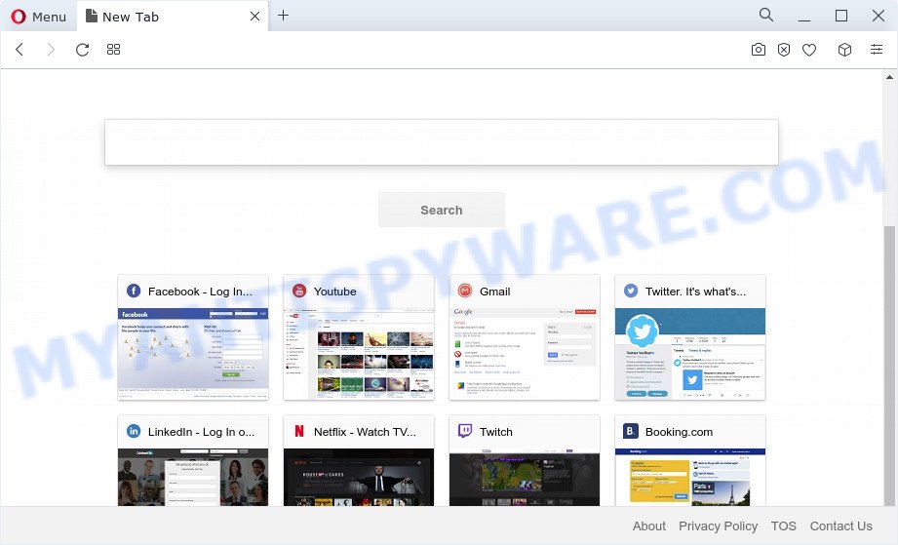Click the Facebook round icon
This screenshot has width=898, height=545.
pos(134,291)
